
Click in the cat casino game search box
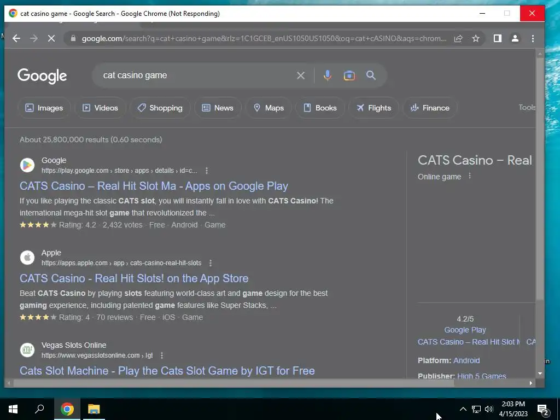(x=196, y=75)
